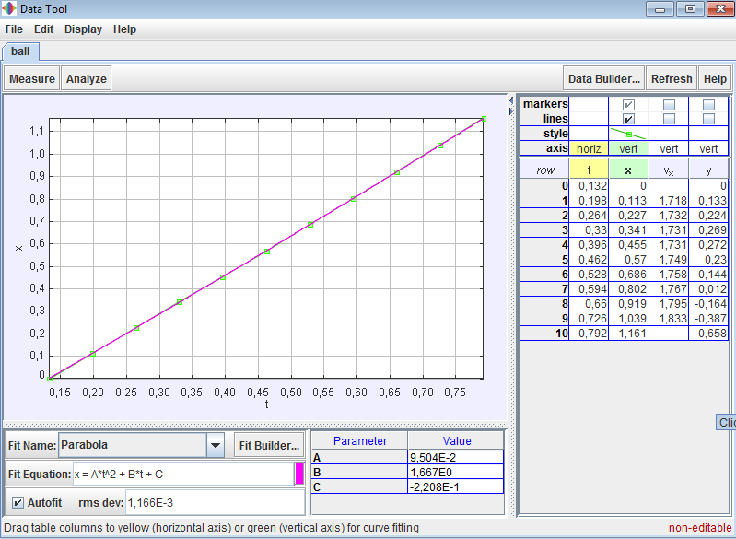Click the x column line-marker style sample
Screen dimensions: 736x539
628,134
